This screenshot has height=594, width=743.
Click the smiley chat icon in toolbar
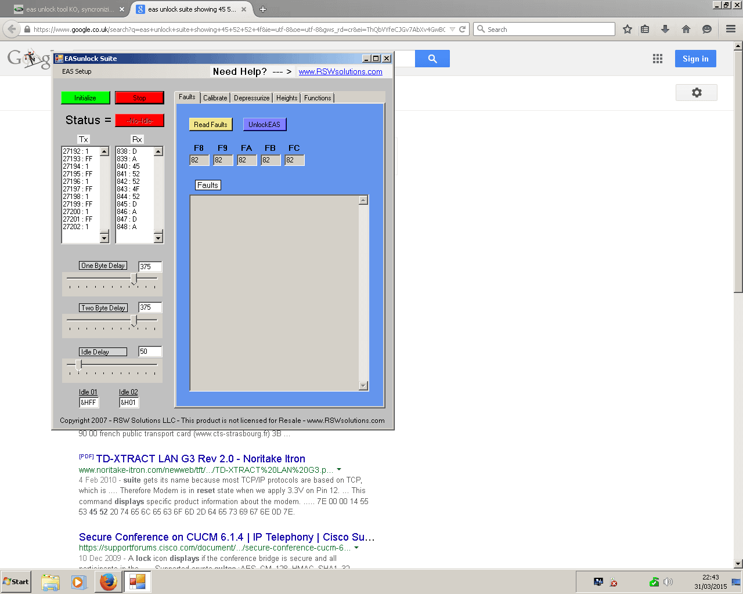tap(707, 29)
